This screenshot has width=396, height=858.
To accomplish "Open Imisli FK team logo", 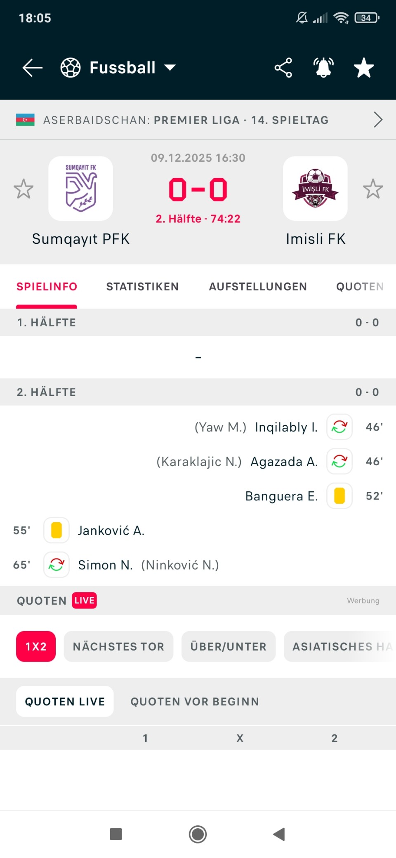I will click(x=315, y=189).
